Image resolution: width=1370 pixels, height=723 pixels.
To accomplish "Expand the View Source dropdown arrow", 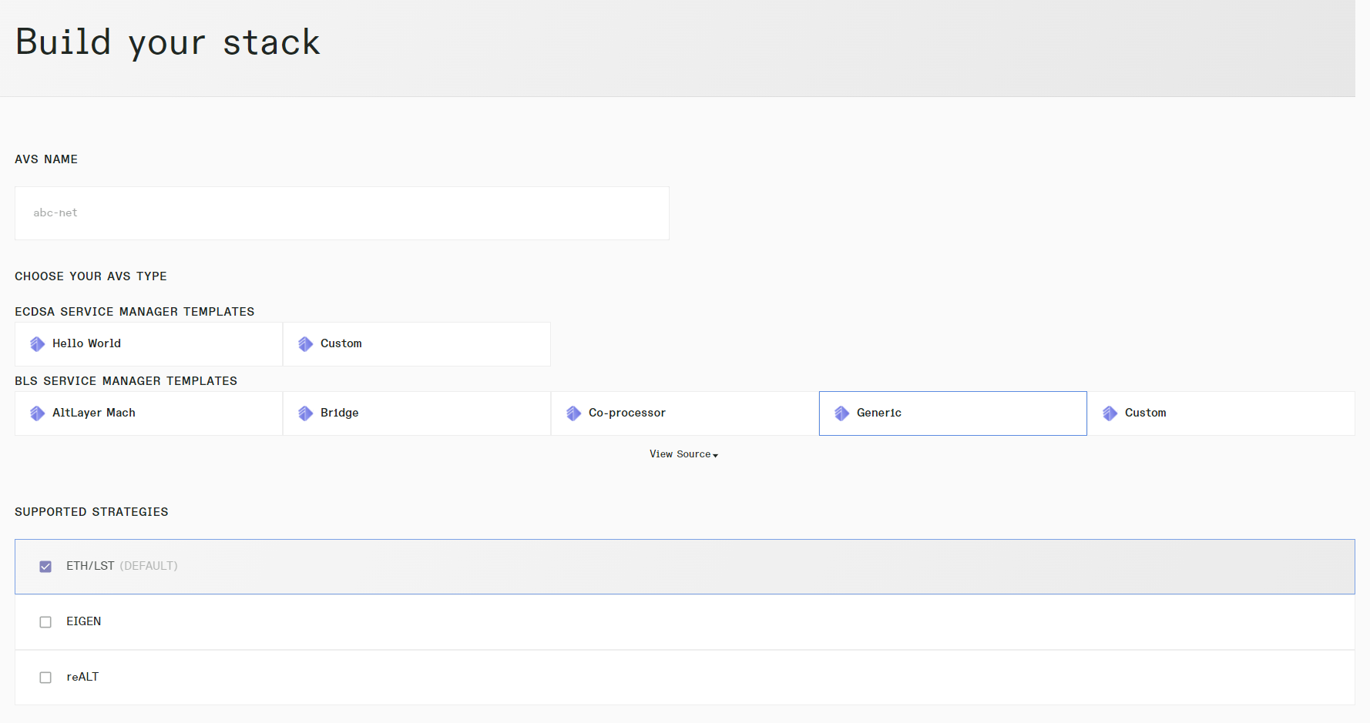I will coord(716,455).
